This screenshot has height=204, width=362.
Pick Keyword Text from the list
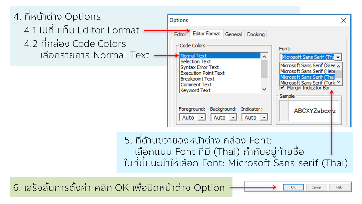tap(220, 90)
